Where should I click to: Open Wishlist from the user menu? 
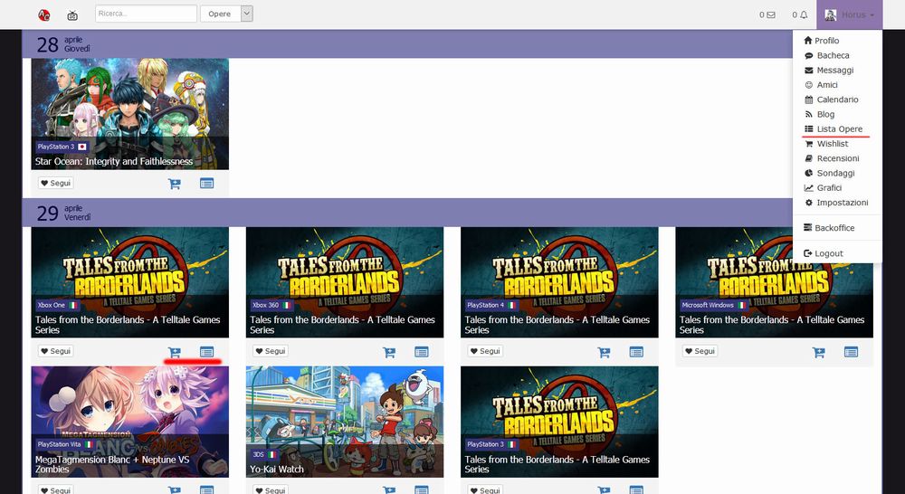(x=832, y=144)
